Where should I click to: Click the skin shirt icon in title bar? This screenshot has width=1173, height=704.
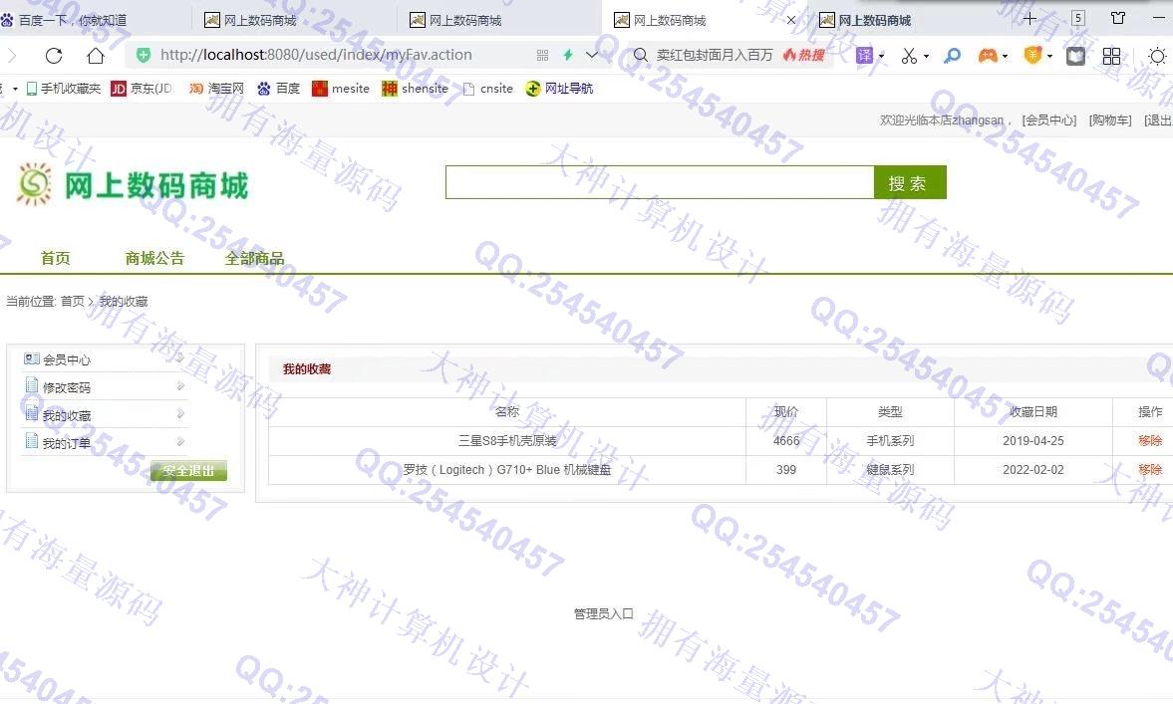click(1118, 18)
